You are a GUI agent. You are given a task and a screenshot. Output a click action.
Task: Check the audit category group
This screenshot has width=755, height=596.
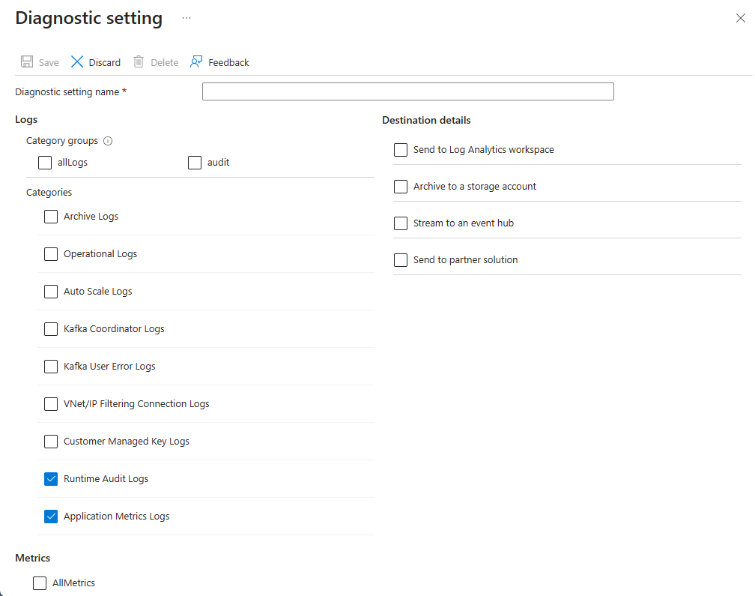click(195, 162)
